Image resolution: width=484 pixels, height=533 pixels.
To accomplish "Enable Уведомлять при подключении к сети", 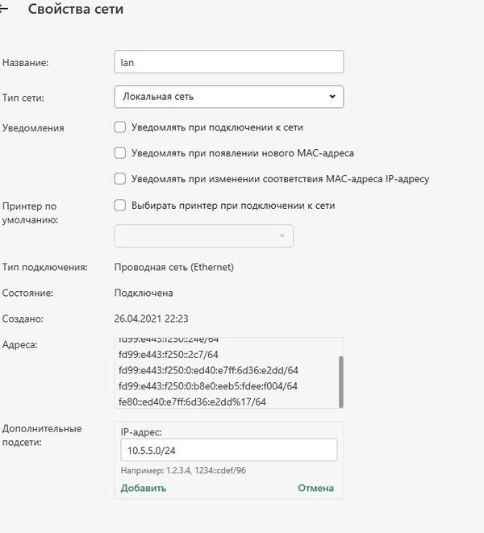I will pyautogui.click(x=120, y=127).
